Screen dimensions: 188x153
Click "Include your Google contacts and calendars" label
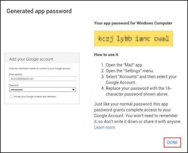pos(35,97)
